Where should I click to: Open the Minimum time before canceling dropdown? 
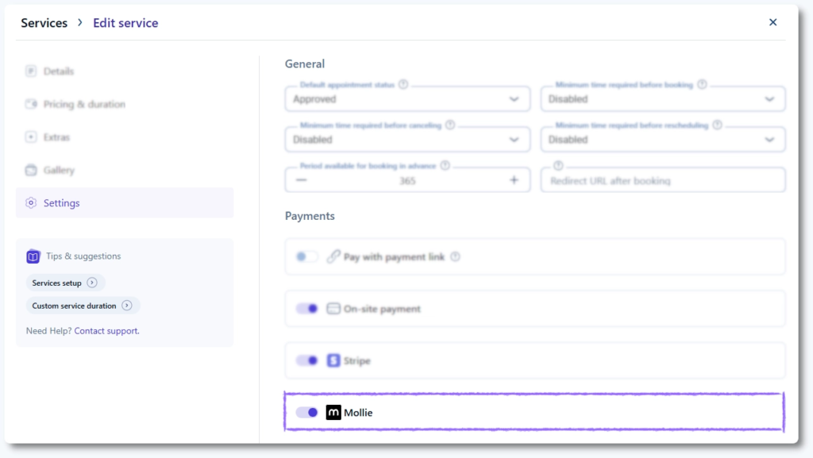point(407,140)
